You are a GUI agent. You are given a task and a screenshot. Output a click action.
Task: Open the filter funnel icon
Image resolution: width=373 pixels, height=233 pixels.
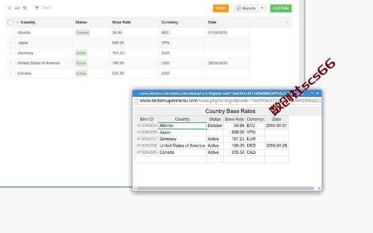37,8
